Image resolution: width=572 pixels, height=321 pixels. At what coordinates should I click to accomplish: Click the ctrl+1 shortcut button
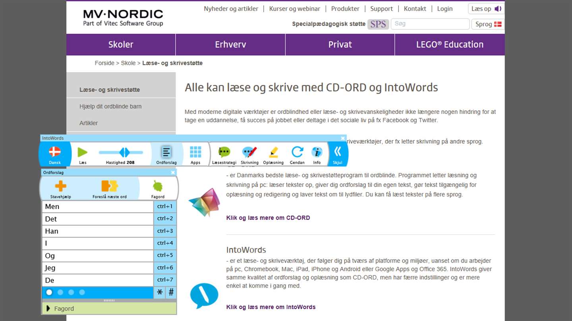click(x=165, y=206)
